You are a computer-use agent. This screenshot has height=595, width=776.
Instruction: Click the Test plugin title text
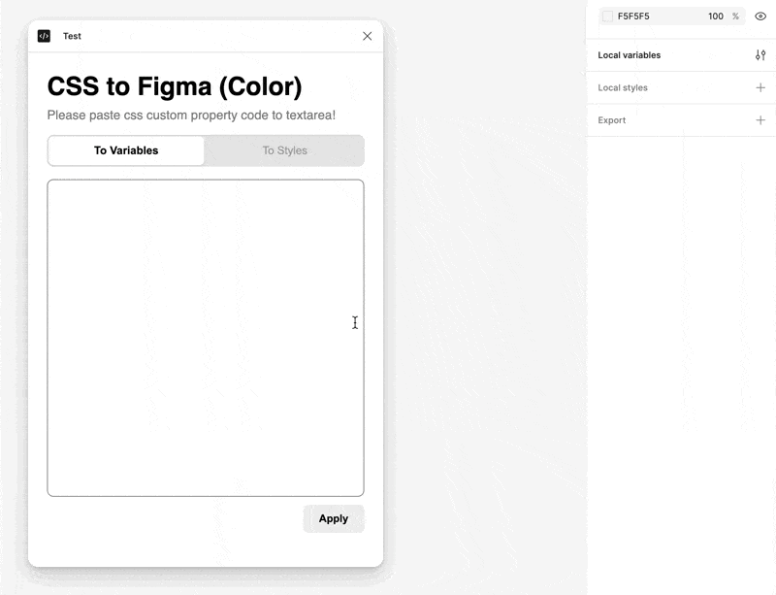(x=70, y=36)
